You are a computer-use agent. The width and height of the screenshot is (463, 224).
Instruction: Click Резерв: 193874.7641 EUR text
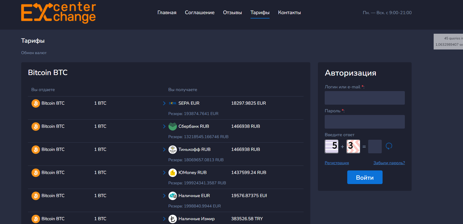[x=193, y=114]
